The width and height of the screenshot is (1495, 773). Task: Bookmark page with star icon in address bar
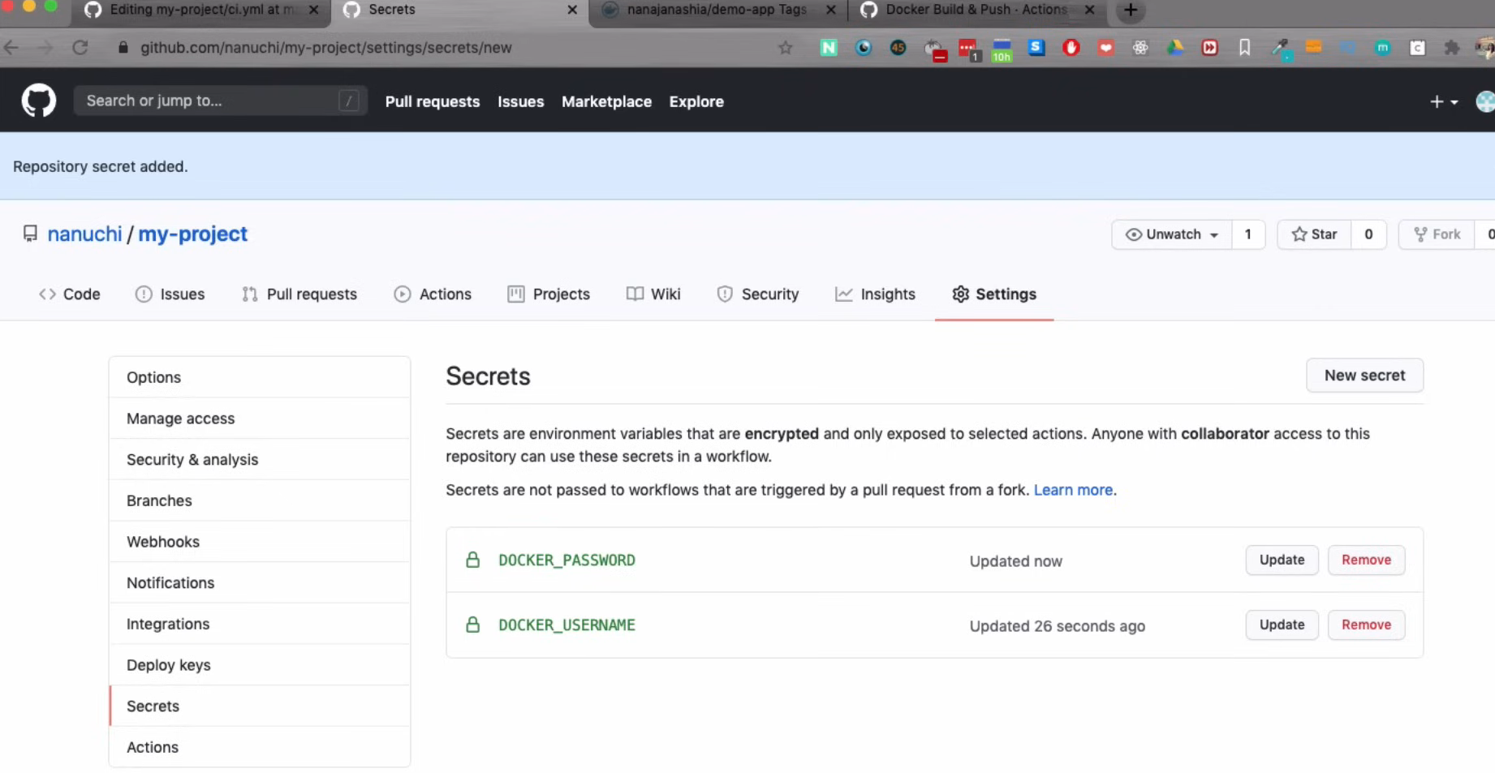[x=785, y=48]
